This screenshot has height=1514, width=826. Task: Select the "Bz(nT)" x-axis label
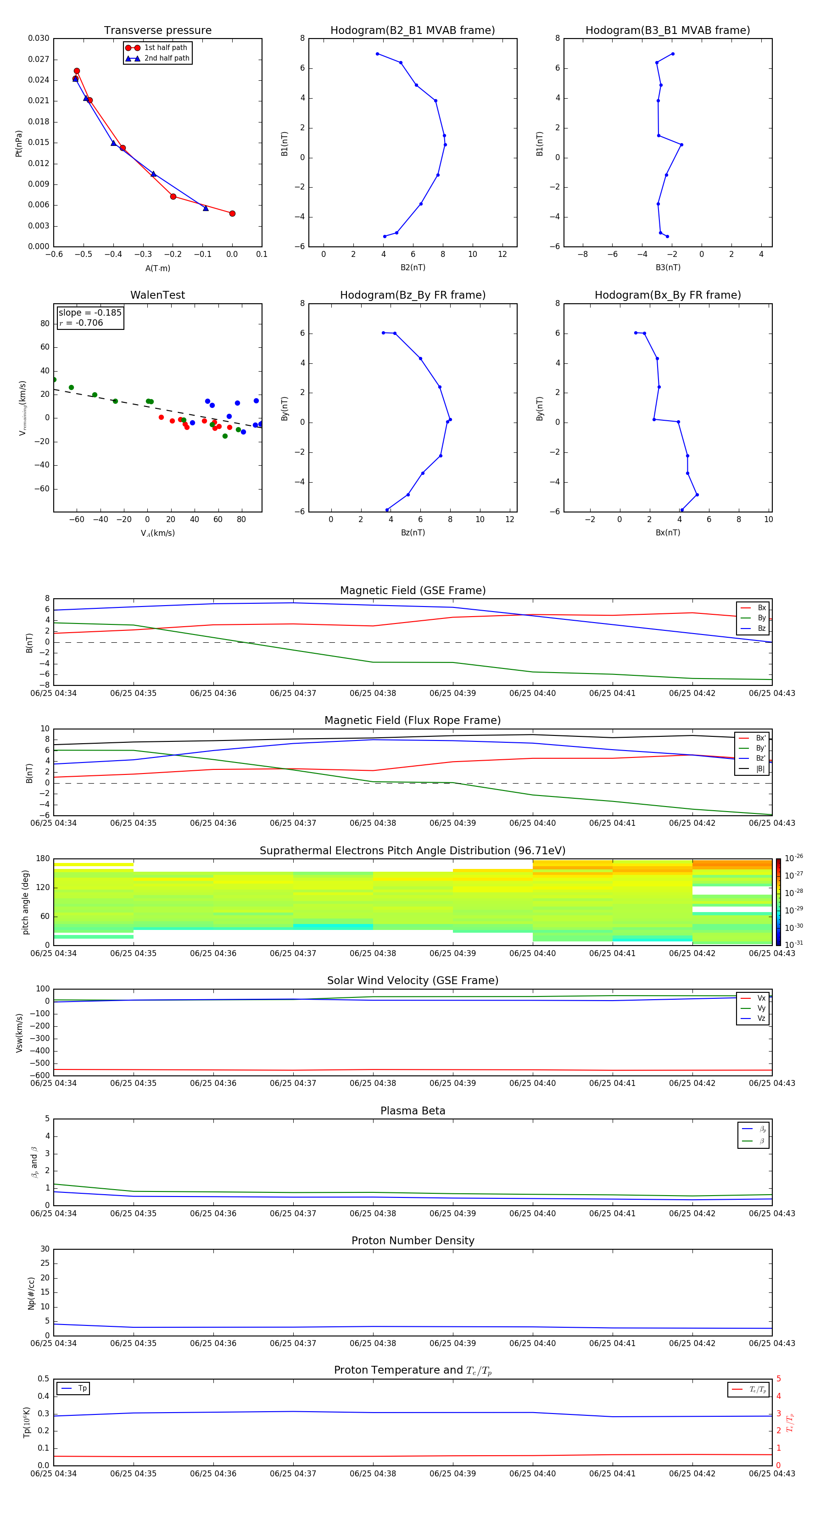point(413,533)
